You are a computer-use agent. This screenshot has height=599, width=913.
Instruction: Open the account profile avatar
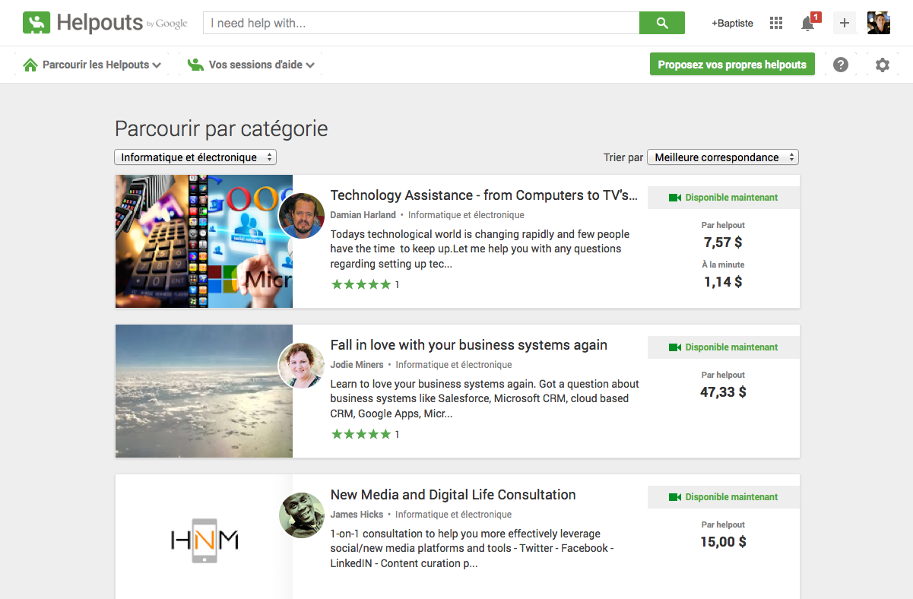click(879, 23)
